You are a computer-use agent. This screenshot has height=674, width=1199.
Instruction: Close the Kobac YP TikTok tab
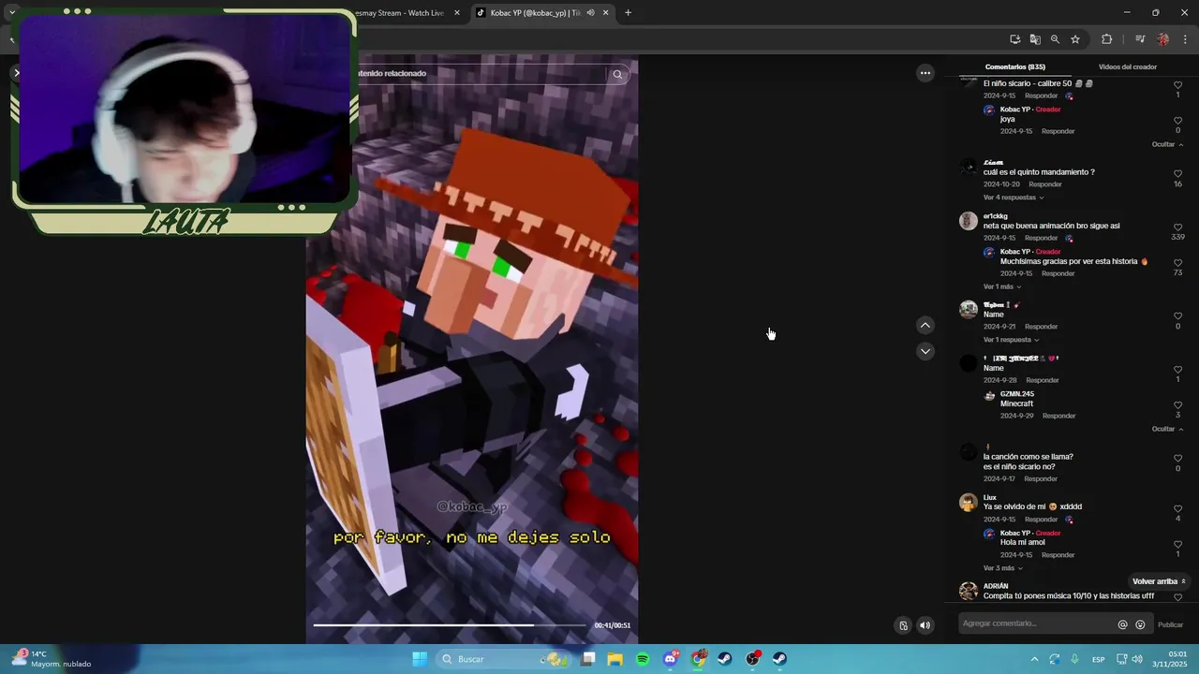(x=605, y=13)
